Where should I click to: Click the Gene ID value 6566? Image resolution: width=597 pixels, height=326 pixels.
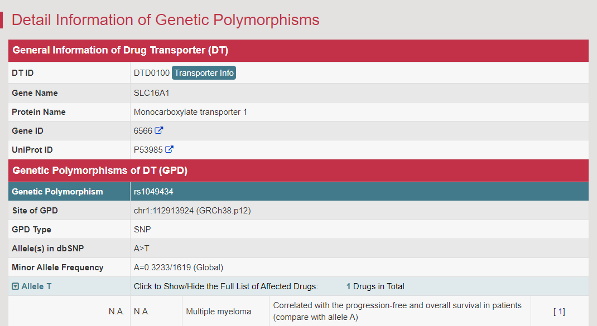click(x=143, y=131)
